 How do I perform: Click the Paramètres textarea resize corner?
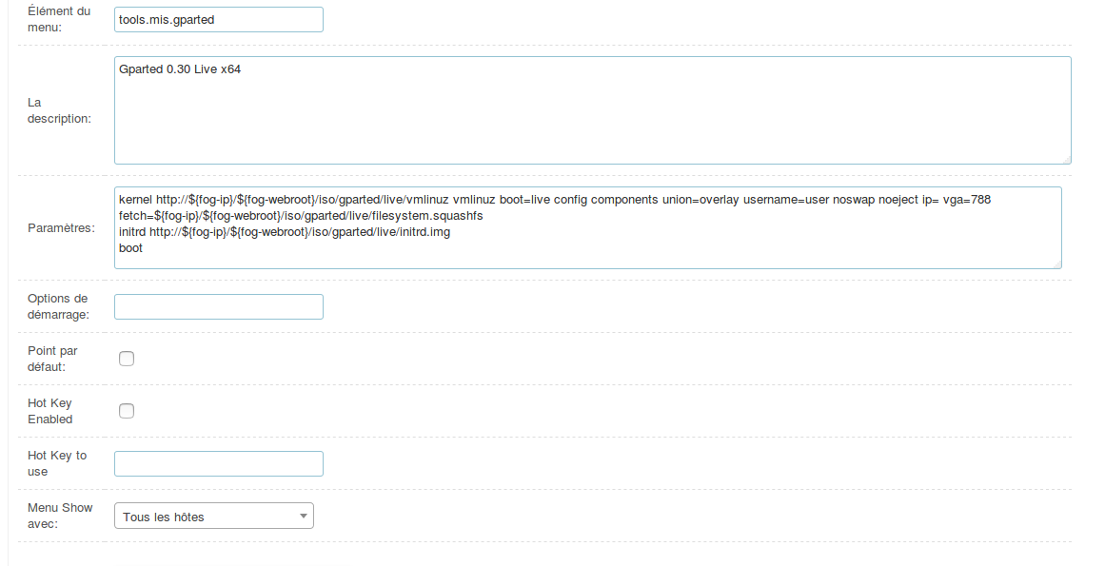pos(1057,264)
